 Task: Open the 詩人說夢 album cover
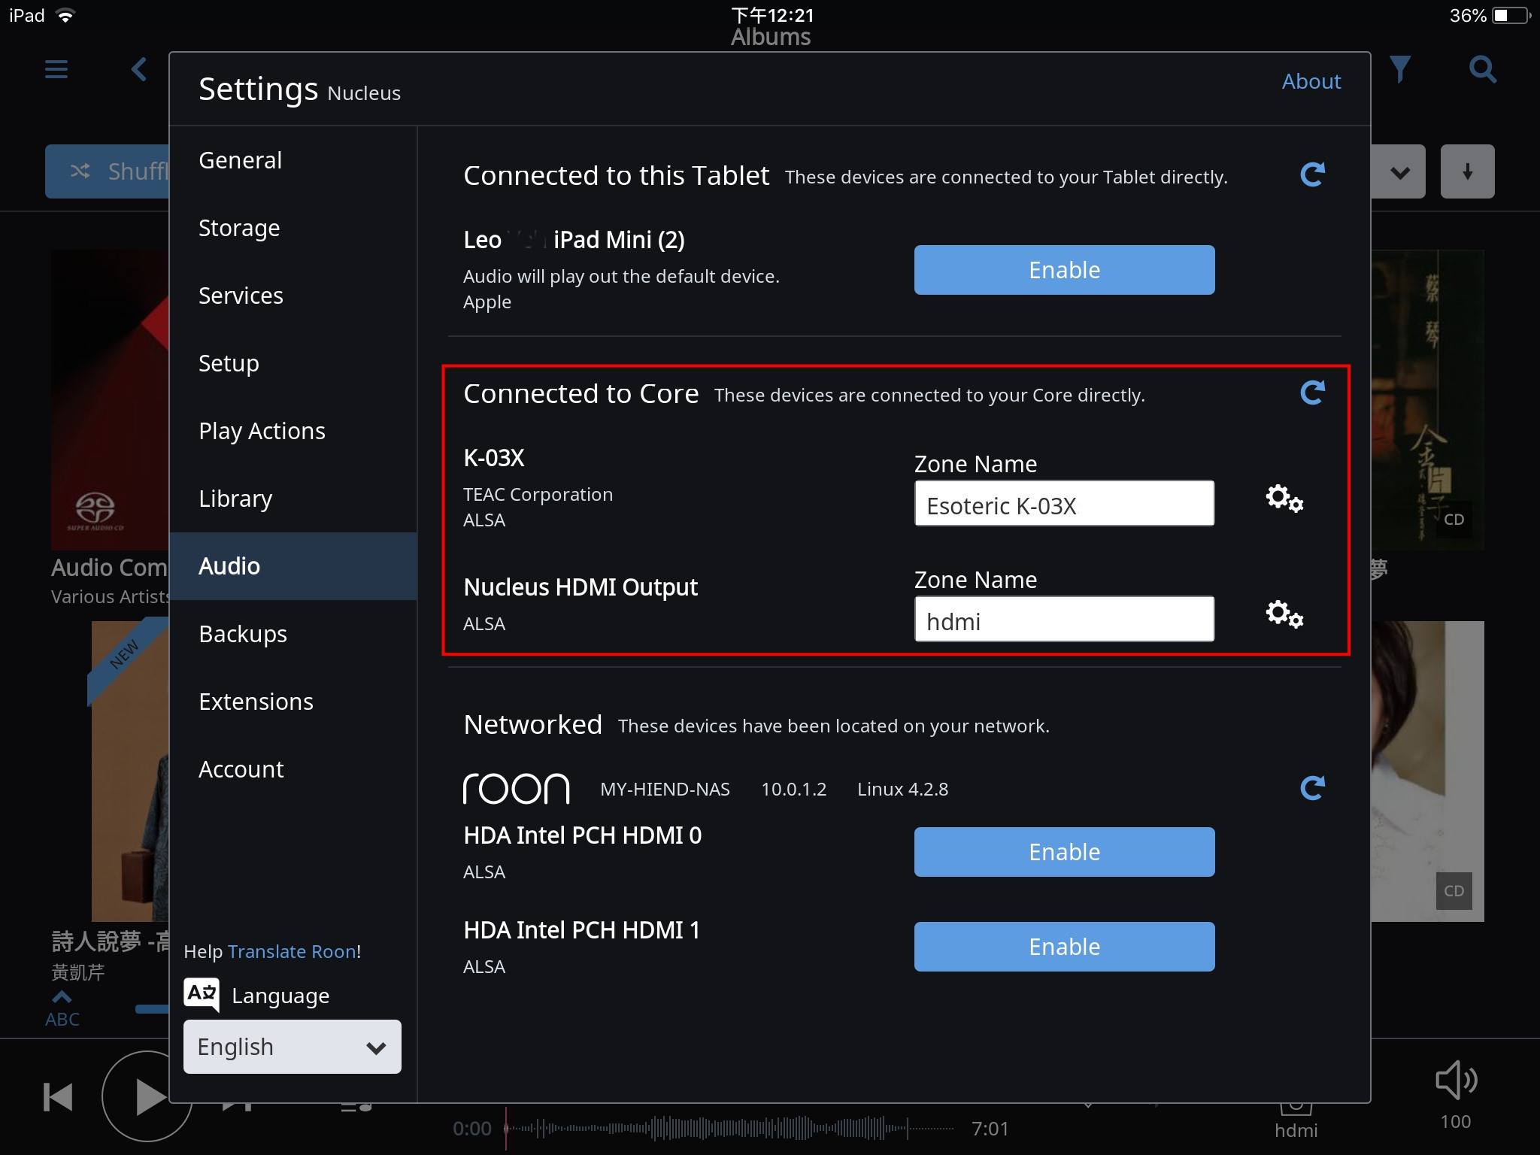[x=130, y=771]
